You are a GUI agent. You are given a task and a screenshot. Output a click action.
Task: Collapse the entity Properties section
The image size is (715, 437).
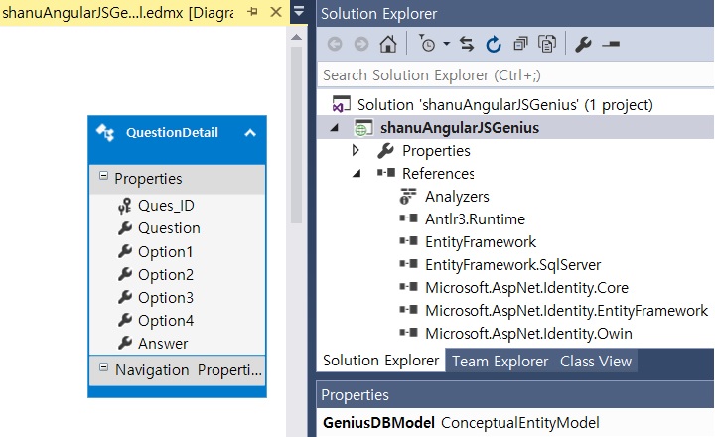click(x=103, y=178)
